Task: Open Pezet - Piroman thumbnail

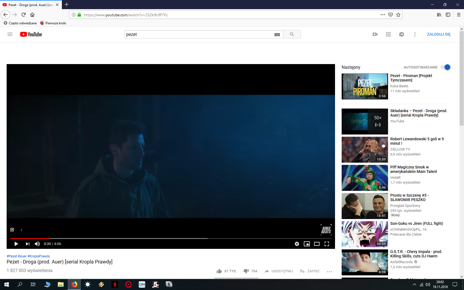Action: [x=365, y=86]
